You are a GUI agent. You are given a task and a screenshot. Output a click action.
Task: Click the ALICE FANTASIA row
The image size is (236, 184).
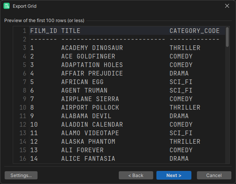click(88, 159)
